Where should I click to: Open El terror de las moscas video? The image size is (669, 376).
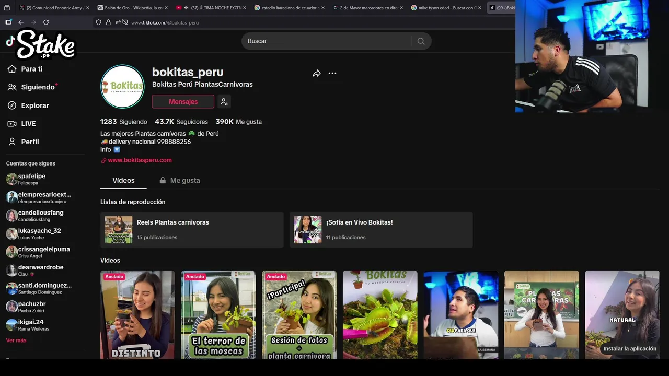(x=218, y=314)
